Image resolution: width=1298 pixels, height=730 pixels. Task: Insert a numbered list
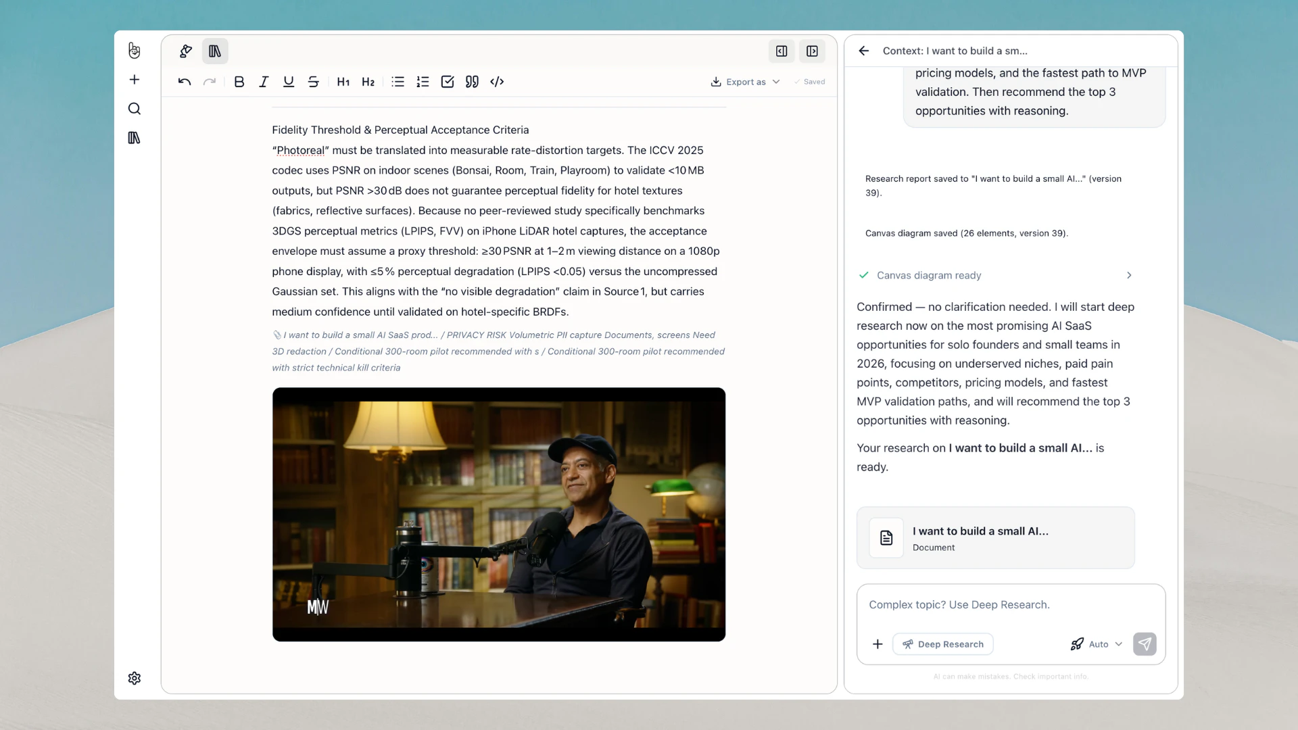coord(423,82)
